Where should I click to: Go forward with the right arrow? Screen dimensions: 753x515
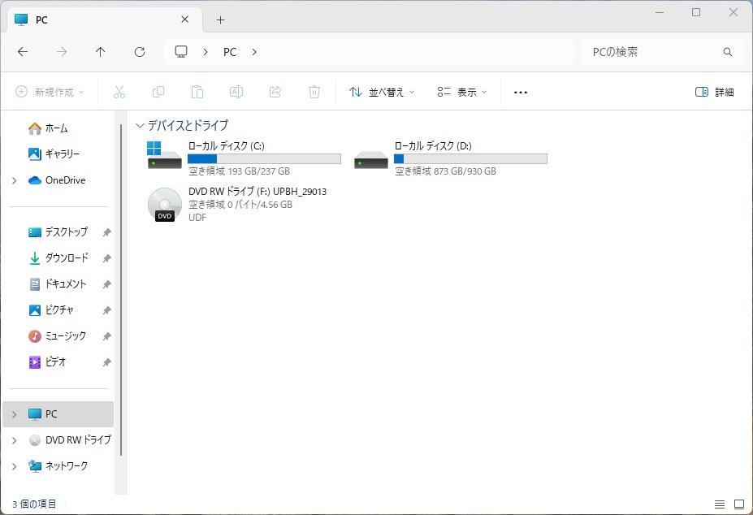point(62,52)
